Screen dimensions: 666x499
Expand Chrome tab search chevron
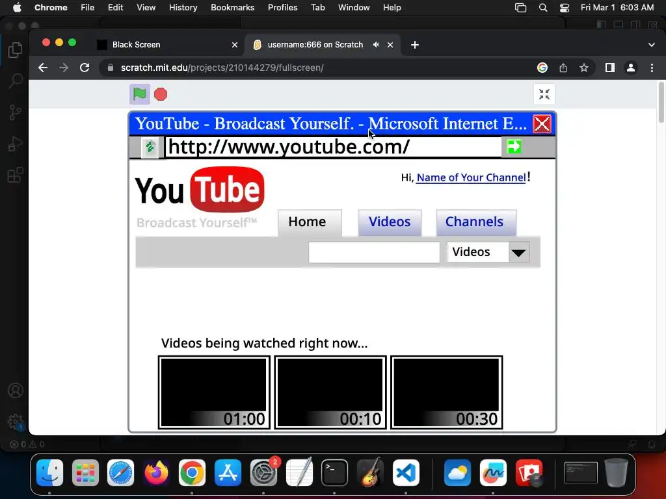click(x=652, y=45)
